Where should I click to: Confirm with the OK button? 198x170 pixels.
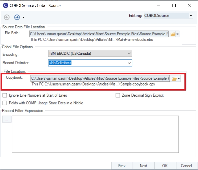[x=165, y=165]
